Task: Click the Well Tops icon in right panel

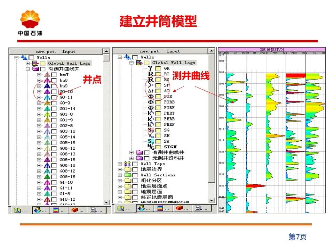Action: point(127,164)
